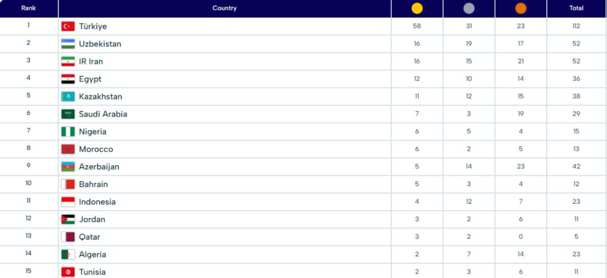Click the Azerbaijan flag icon

pos(68,167)
